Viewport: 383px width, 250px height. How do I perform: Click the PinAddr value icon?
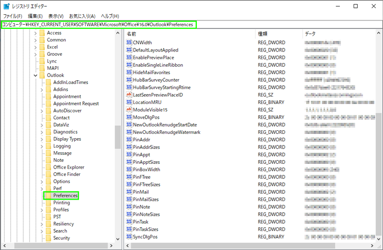pos(129,140)
